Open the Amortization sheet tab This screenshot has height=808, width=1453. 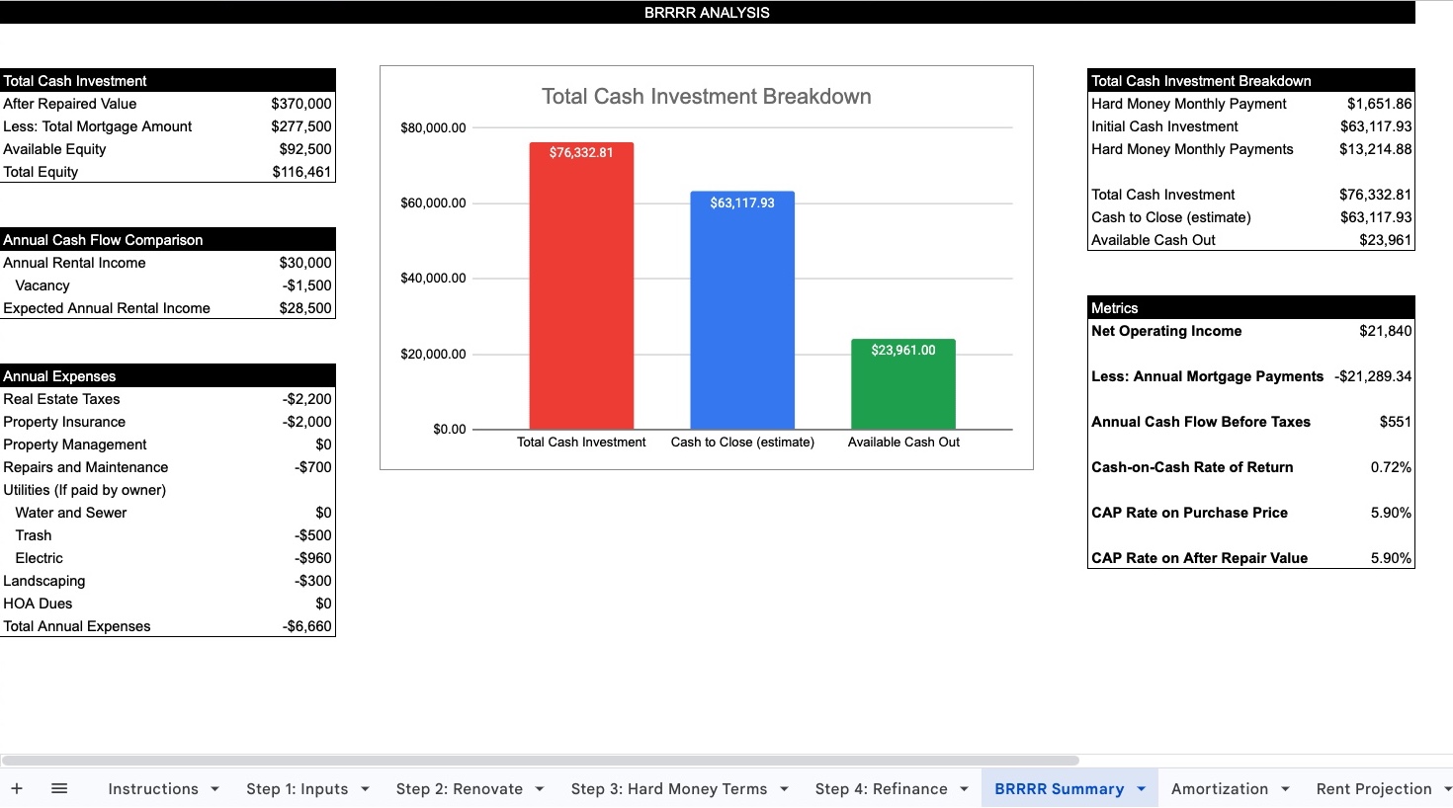pyautogui.click(x=1219, y=788)
